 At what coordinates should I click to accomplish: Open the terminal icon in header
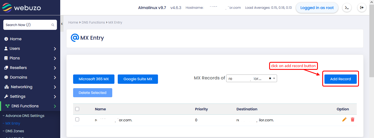[x=347, y=8]
